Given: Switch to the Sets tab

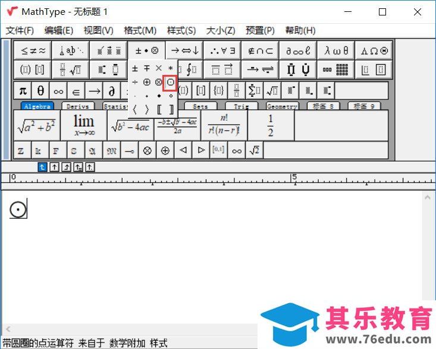Looking at the screenshot, I should 200,106.
